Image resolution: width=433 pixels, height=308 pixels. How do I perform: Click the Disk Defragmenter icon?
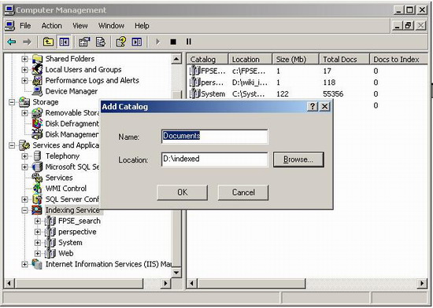click(x=37, y=123)
